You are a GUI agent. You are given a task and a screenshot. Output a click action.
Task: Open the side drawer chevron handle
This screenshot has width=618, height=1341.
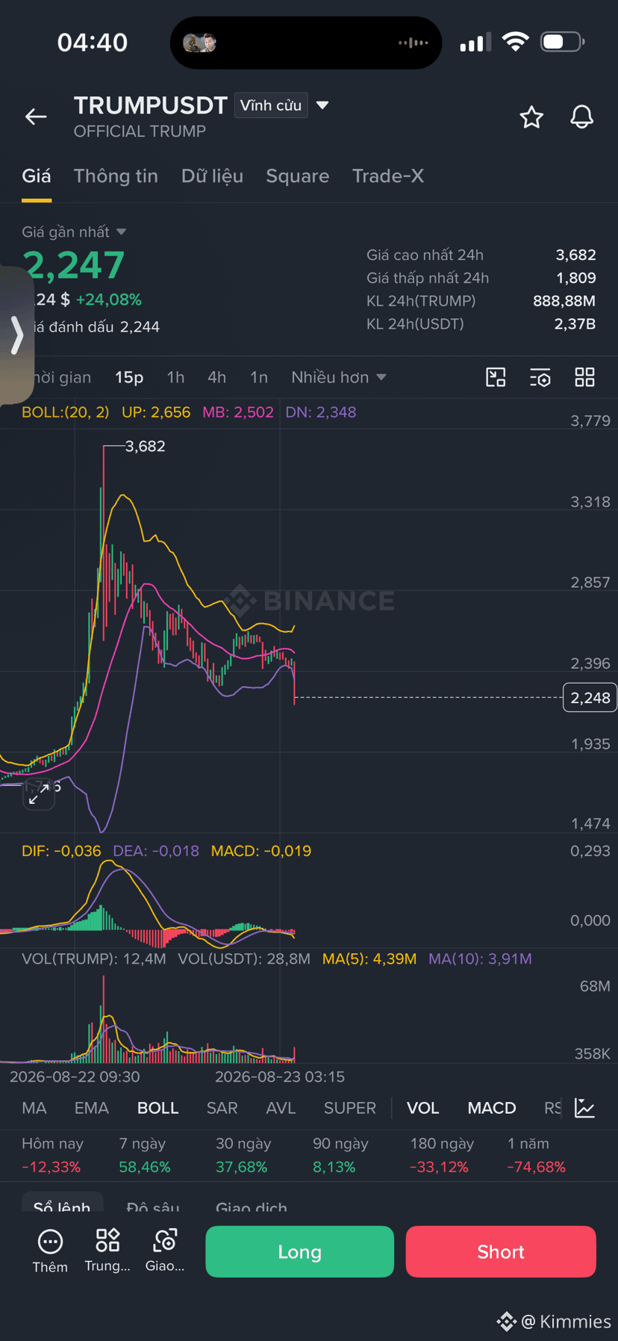click(17, 334)
